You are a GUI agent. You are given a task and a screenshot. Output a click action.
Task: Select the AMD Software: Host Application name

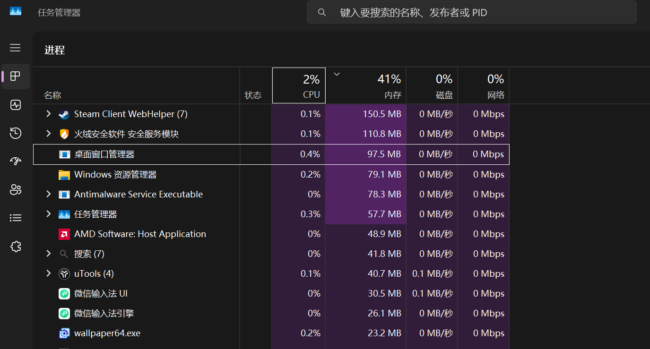point(140,234)
